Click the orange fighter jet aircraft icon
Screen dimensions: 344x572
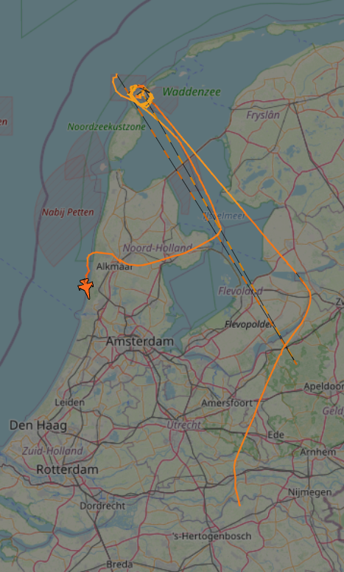click(x=86, y=287)
